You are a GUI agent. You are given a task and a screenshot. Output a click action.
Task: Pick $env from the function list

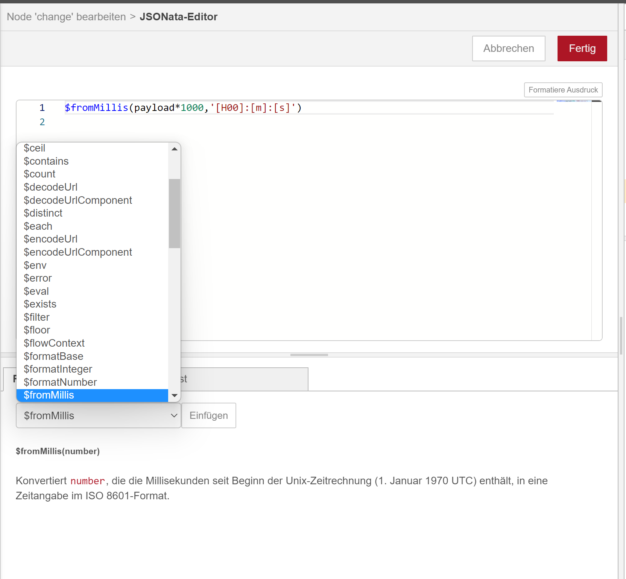(93, 265)
